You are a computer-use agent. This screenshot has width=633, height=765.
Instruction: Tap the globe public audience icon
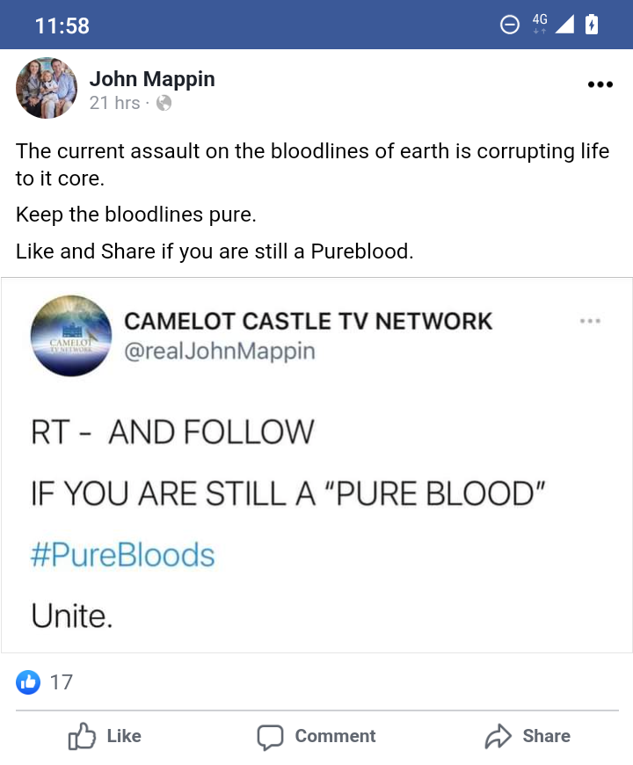(x=164, y=103)
